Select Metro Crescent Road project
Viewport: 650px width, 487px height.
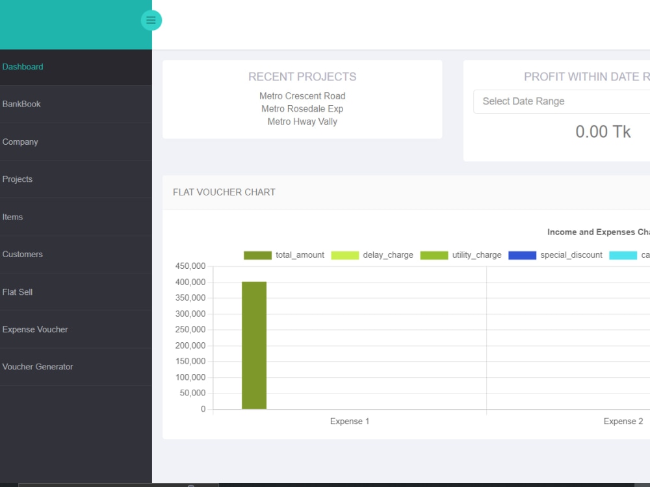(302, 95)
